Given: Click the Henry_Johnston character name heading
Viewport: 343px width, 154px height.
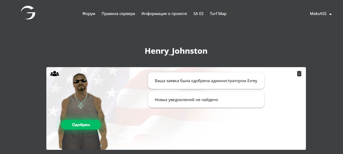Looking at the screenshot, I should 176,51.
